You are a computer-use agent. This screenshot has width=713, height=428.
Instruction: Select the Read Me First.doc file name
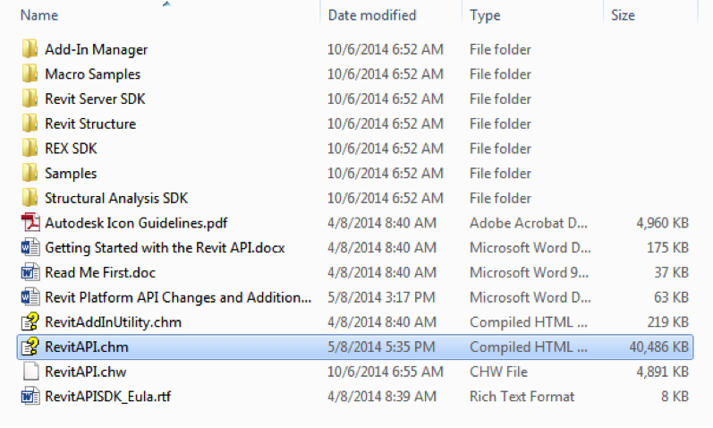(100, 272)
